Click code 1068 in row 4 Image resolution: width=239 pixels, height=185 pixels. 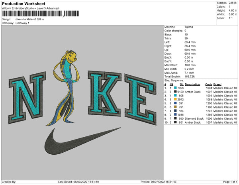(209, 99)
